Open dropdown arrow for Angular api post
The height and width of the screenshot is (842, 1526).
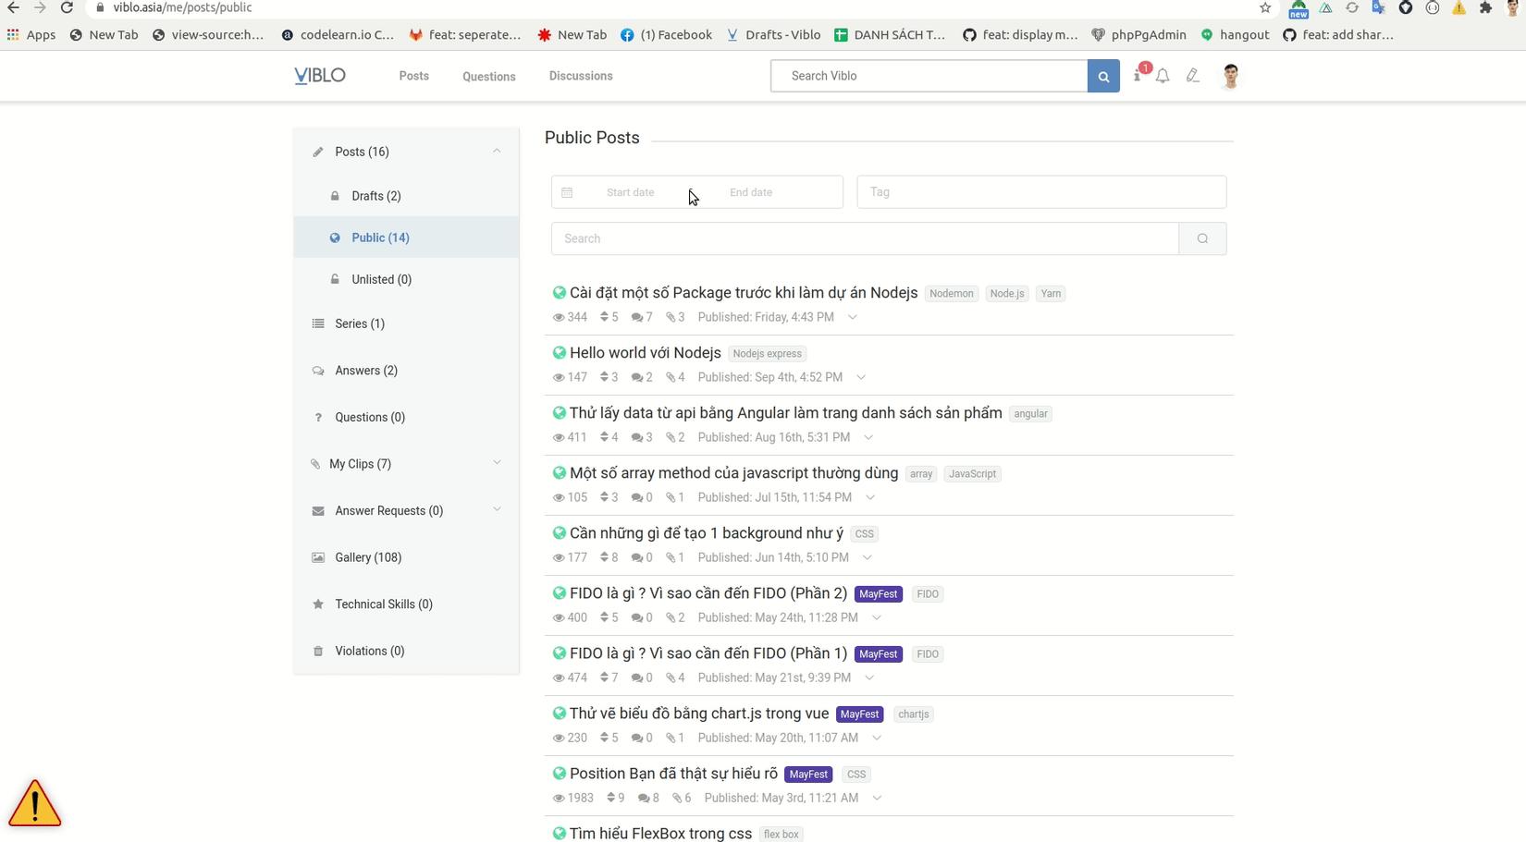coord(868,437)
